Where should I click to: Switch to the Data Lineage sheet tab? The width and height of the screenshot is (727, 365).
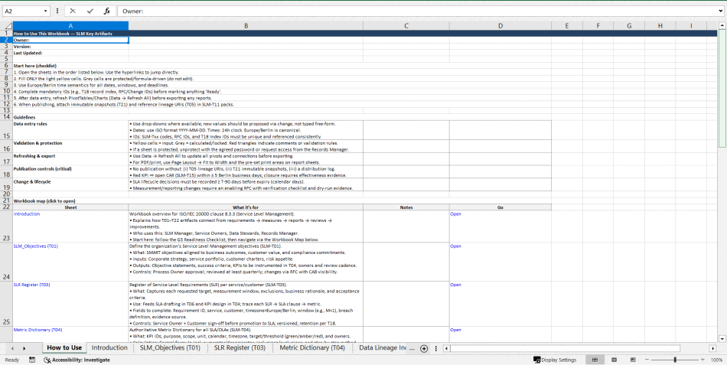point(384,348)
